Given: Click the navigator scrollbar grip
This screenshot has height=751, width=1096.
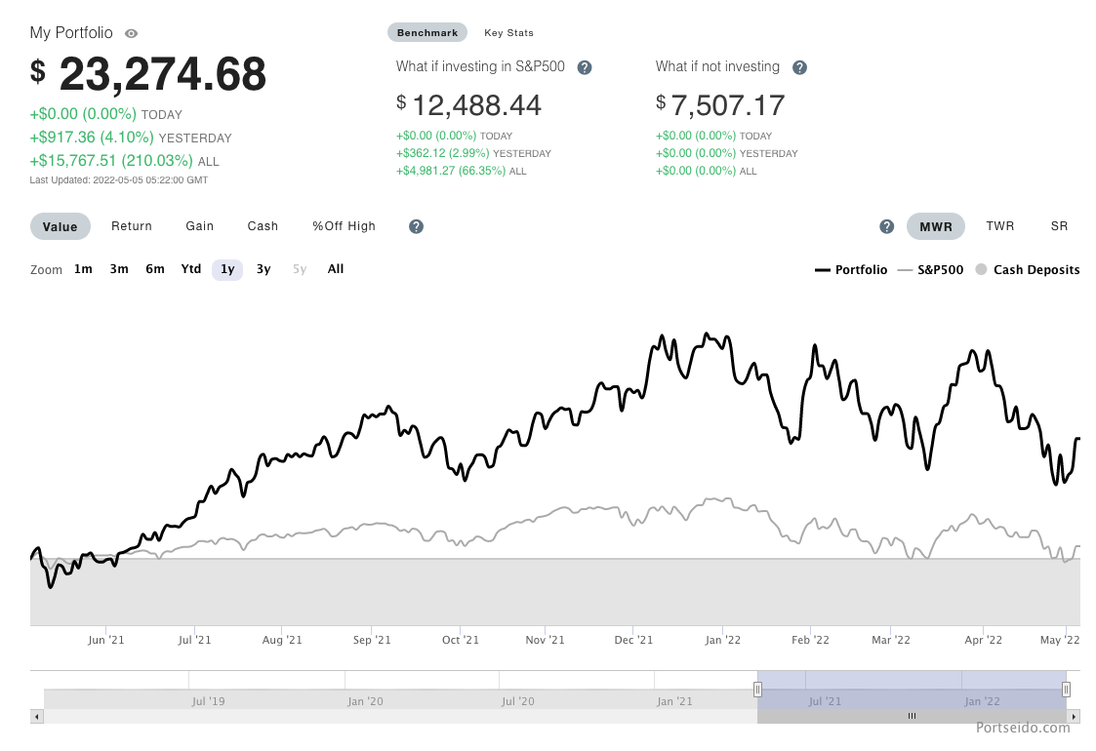Looking at the screenshot, I should (x=912, y=716).
